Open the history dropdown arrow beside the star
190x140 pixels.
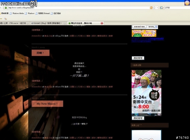coord(157,8)
